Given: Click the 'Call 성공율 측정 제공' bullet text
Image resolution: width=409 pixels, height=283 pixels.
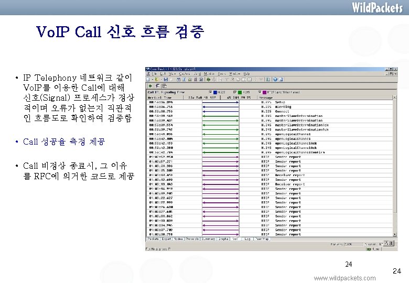Looking at the screenshot, I should (x=64, y=141).
